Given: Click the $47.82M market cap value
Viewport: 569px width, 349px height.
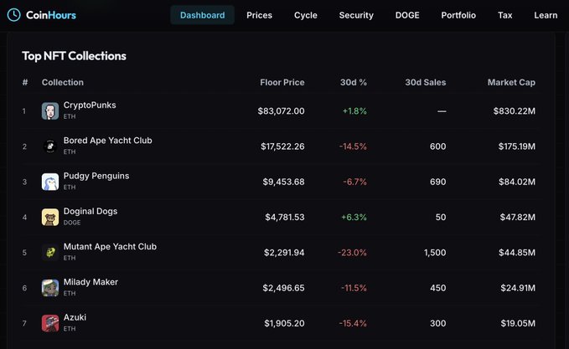Looking at the screenshot, I should (x=518, y=217).
